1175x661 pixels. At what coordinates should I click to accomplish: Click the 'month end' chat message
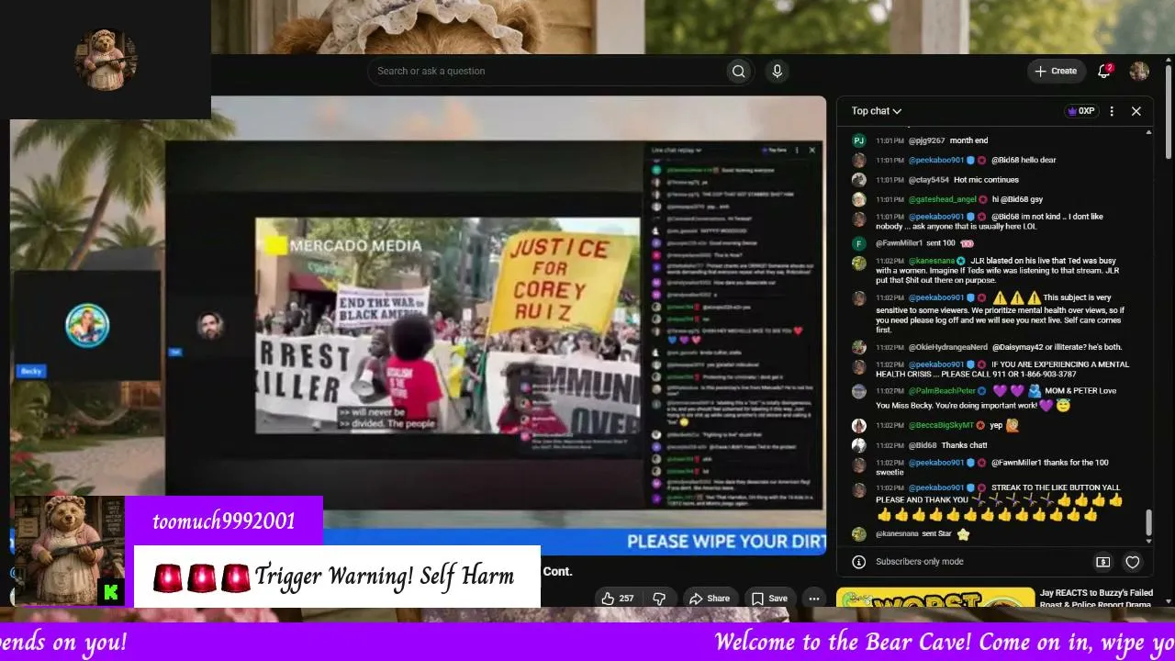tap(968, 140)
